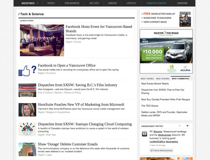Switch to Most Shared tab
Viewport: 210px width, 160px height.
tap(163, 79)
